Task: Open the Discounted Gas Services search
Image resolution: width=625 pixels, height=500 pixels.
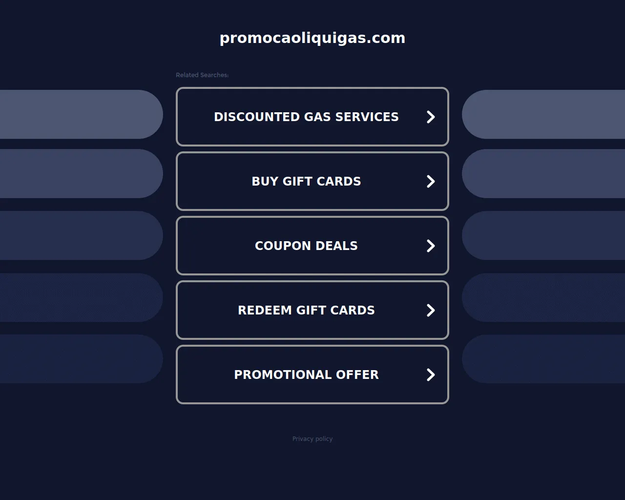Action: coord(306,117)
